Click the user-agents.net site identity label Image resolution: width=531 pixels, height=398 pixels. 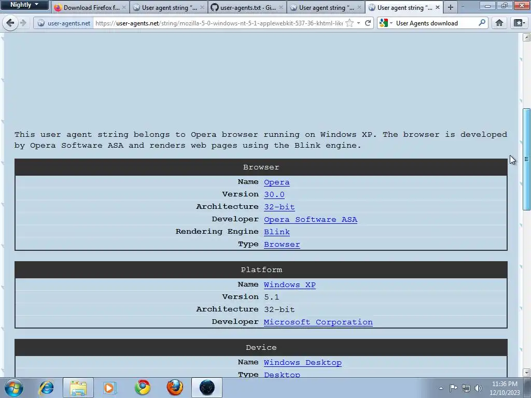point(69,23)
